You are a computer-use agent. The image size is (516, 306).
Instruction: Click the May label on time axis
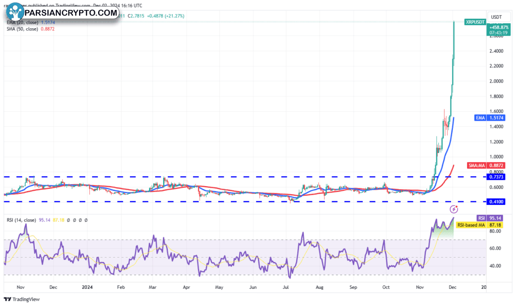pos(219,287)
